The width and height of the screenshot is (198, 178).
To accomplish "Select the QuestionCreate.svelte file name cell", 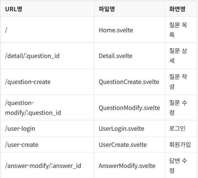I will pyautogui.click(x=129, y=82).
